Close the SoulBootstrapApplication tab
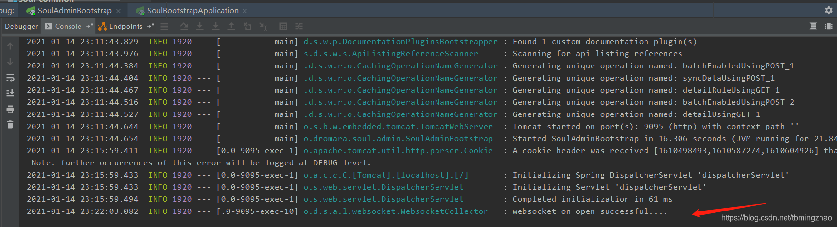This screenshot has width=837, height=227. pos(244,11)
